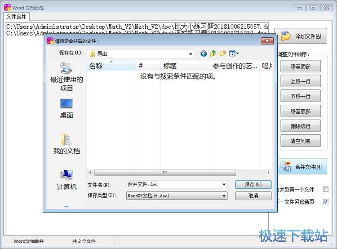This screenshot has width=337, height=249.
Task: Click the 取消 cancel button
Action: click(253, 196)
